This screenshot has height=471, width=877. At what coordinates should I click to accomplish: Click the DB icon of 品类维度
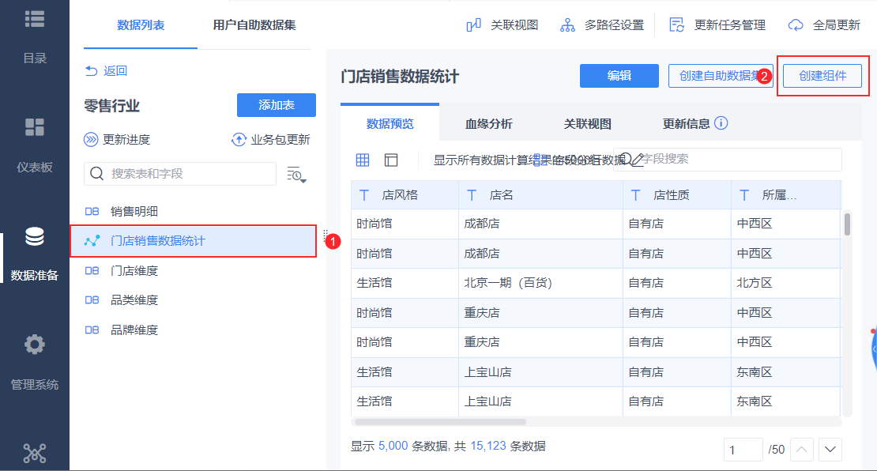(92, 300)
